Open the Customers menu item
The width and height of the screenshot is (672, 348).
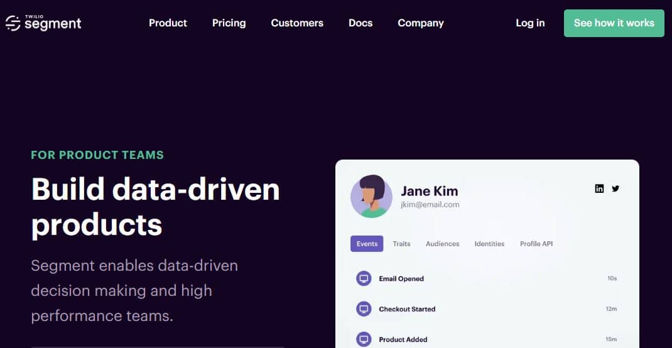click(x=297, y=23)
